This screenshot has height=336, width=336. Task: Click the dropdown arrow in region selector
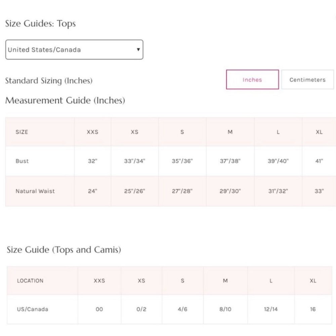[x=138, y=50]
